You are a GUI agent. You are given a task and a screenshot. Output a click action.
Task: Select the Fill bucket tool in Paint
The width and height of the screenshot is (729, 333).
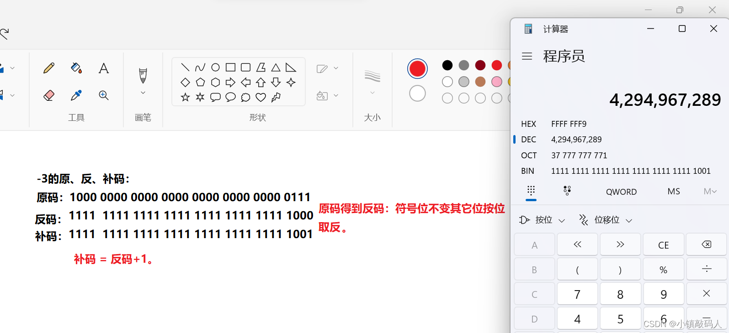pyautogui.click(x=76, y=68)
